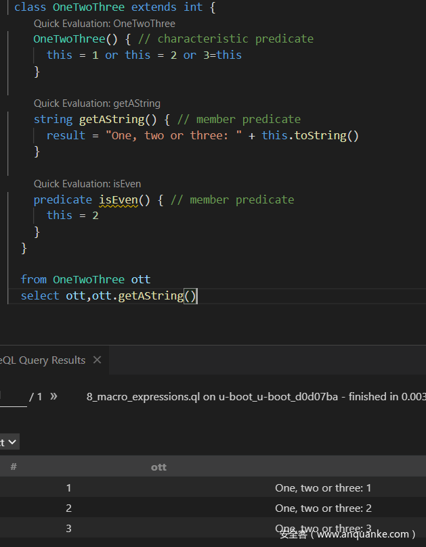Open the result set dropdown

tap(9, 442)
